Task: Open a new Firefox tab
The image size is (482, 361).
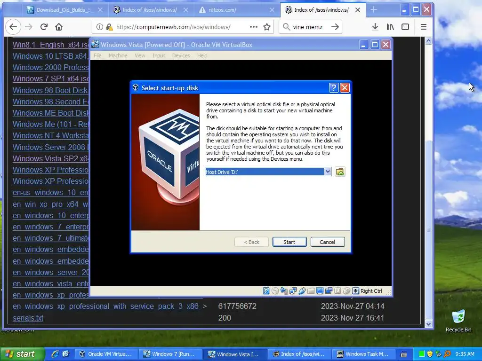Action: click(373, 10)
